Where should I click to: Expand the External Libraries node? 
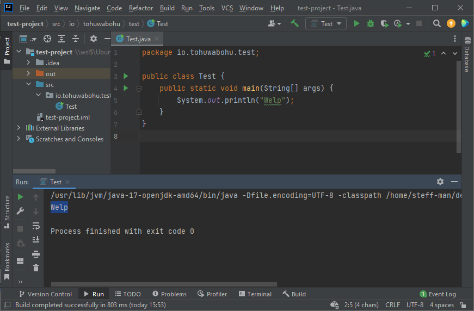[x=19, y=128]
